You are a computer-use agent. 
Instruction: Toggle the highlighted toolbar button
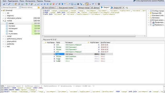point(87,4)
